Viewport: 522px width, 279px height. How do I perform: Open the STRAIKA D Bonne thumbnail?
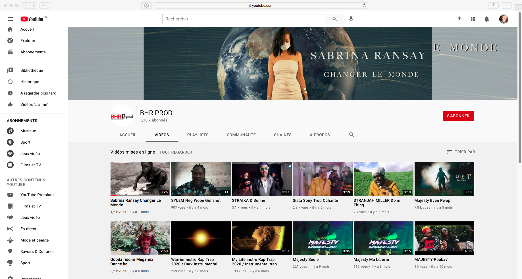(262, 179)
